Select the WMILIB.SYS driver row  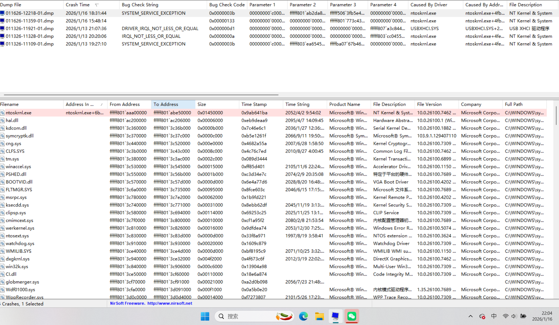tap(273, 251)
